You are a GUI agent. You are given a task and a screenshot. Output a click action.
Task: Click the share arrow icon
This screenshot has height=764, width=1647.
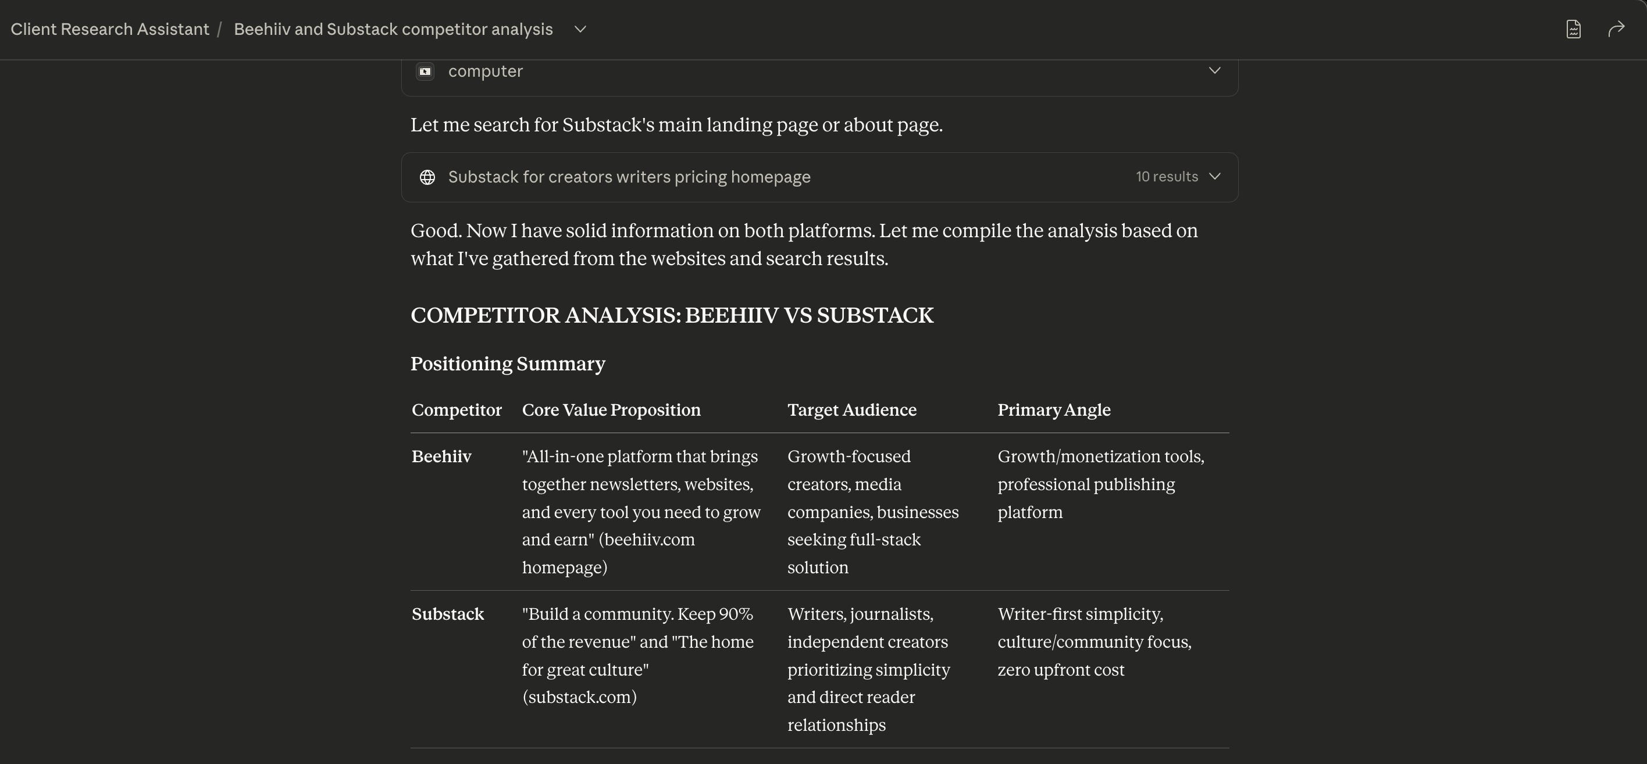click(x=1616, y=30)
